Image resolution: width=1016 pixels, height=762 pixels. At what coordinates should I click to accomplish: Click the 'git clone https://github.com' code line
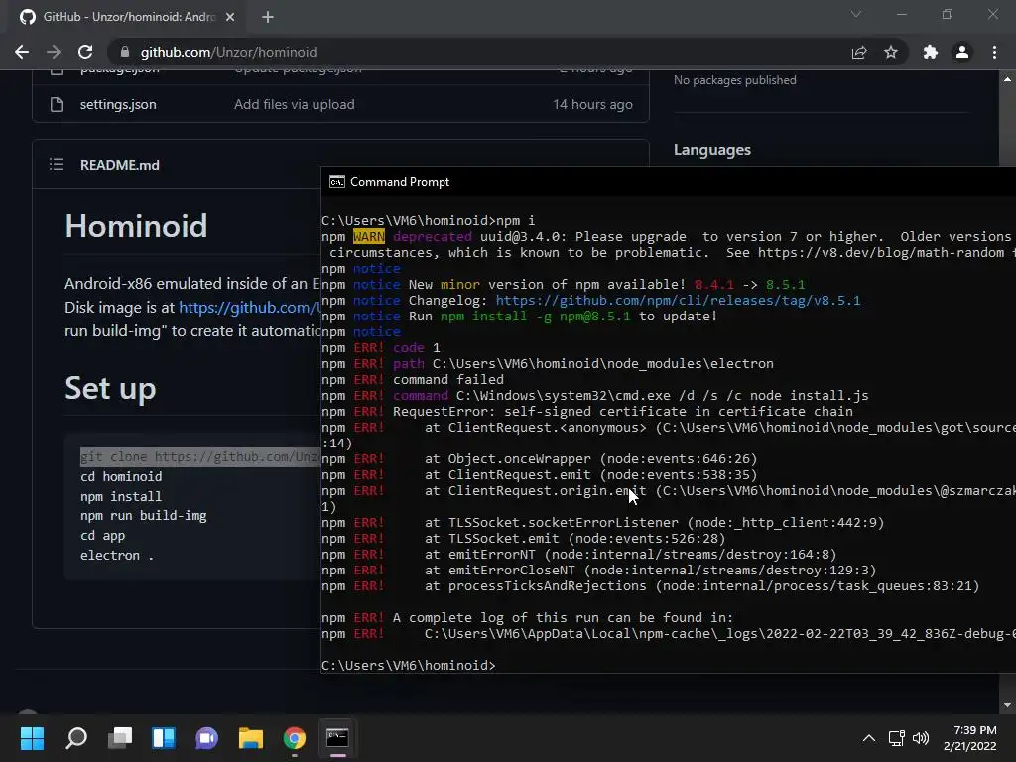coord(200,456)
